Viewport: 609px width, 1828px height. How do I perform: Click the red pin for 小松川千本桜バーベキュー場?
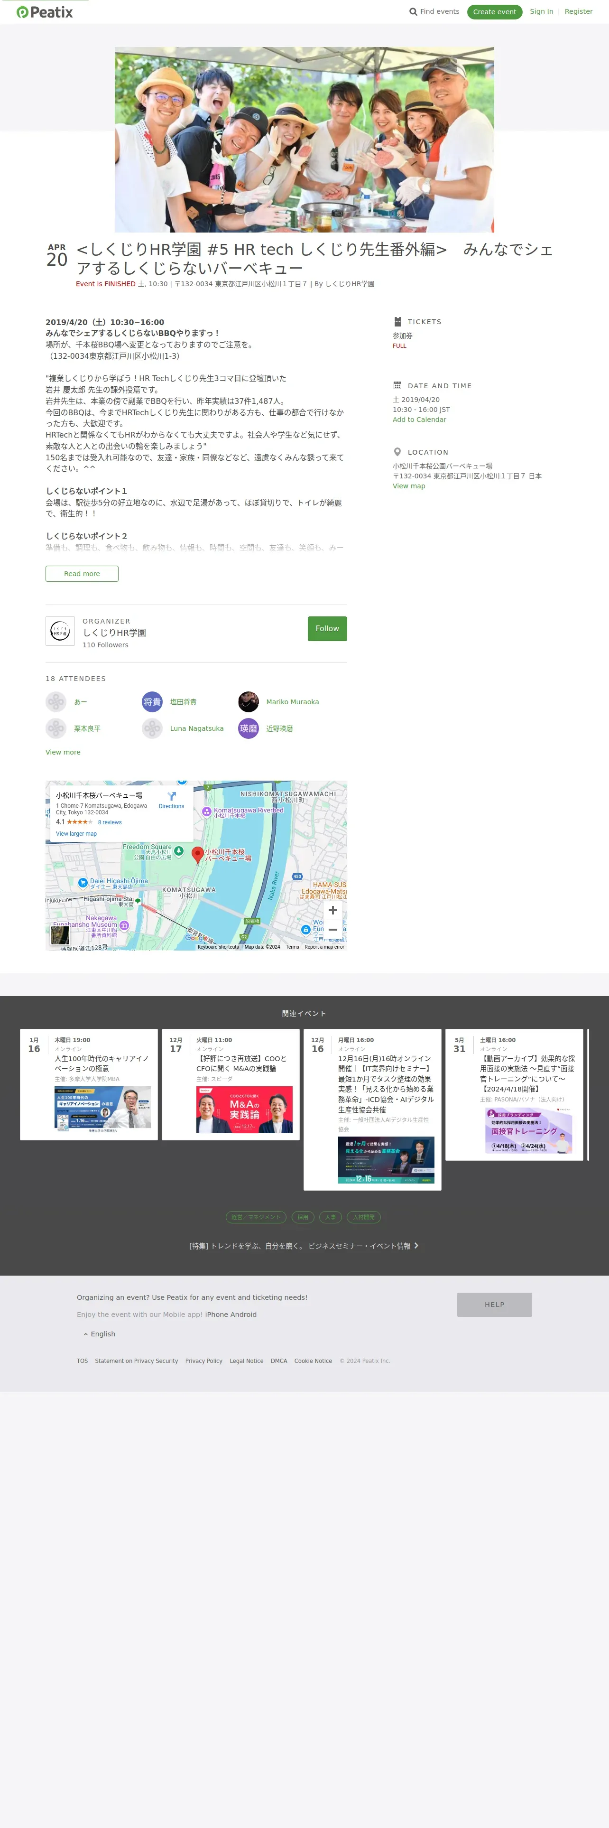[x=199, y=855]
